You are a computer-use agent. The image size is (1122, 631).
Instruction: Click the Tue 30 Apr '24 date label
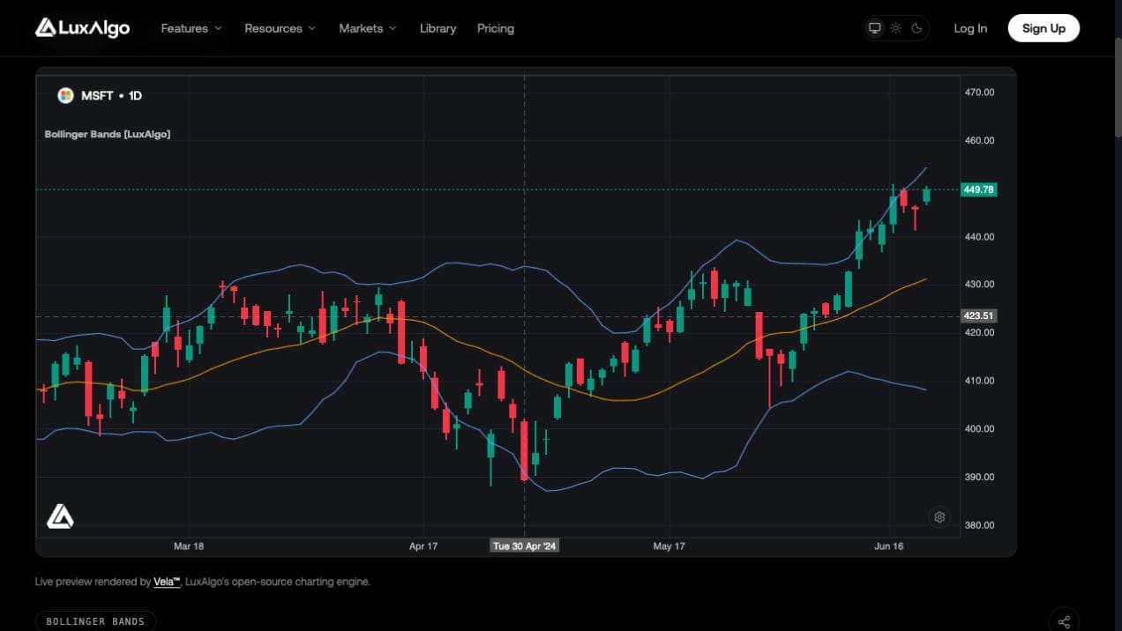525,546
